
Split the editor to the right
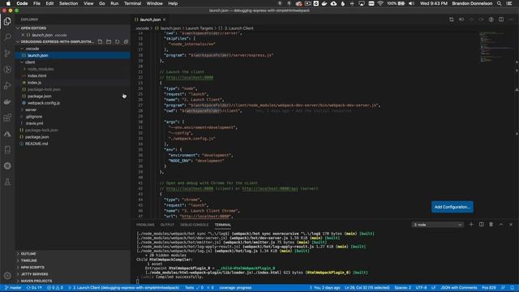pos(501,19)
